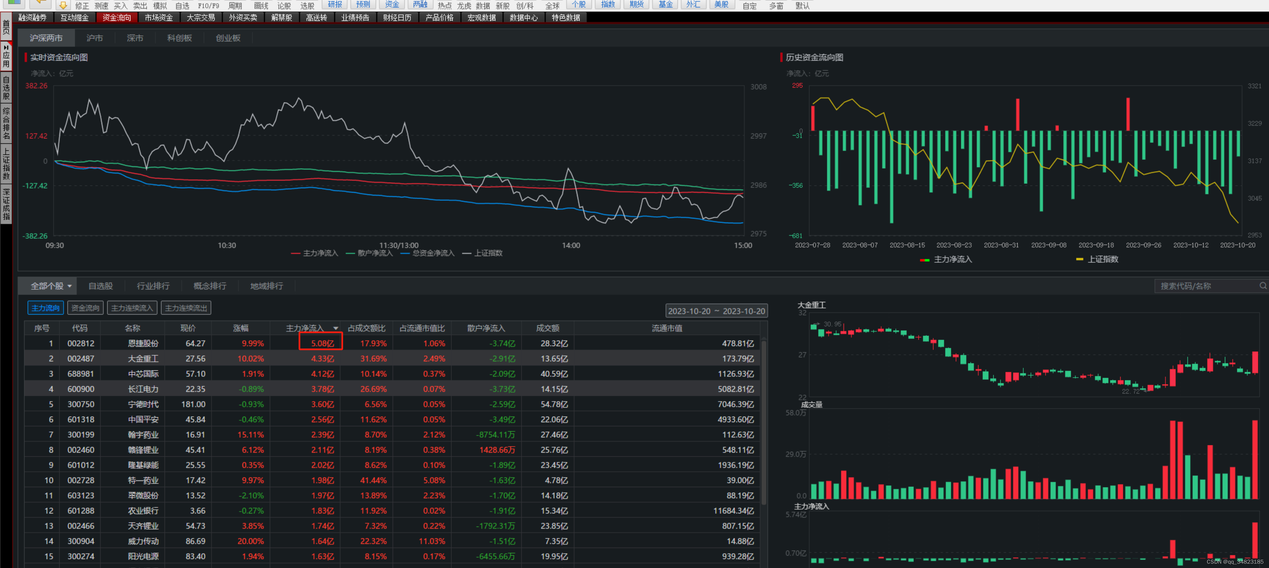Click the 应用 sidebar icon
Screen dimensions: 1269x568
pos(6,56)
